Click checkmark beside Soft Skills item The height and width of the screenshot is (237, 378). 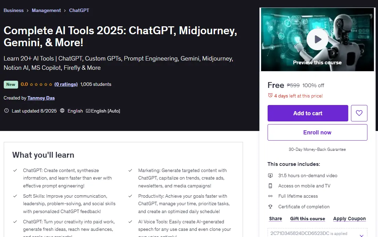(15, 196)
